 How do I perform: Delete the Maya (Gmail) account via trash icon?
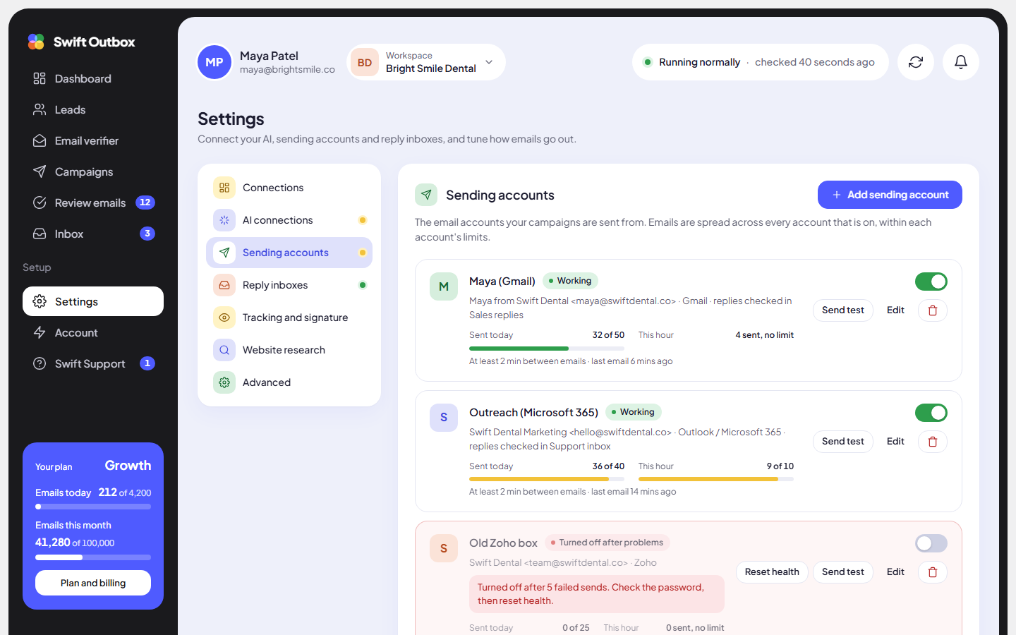tap(933, 310)
